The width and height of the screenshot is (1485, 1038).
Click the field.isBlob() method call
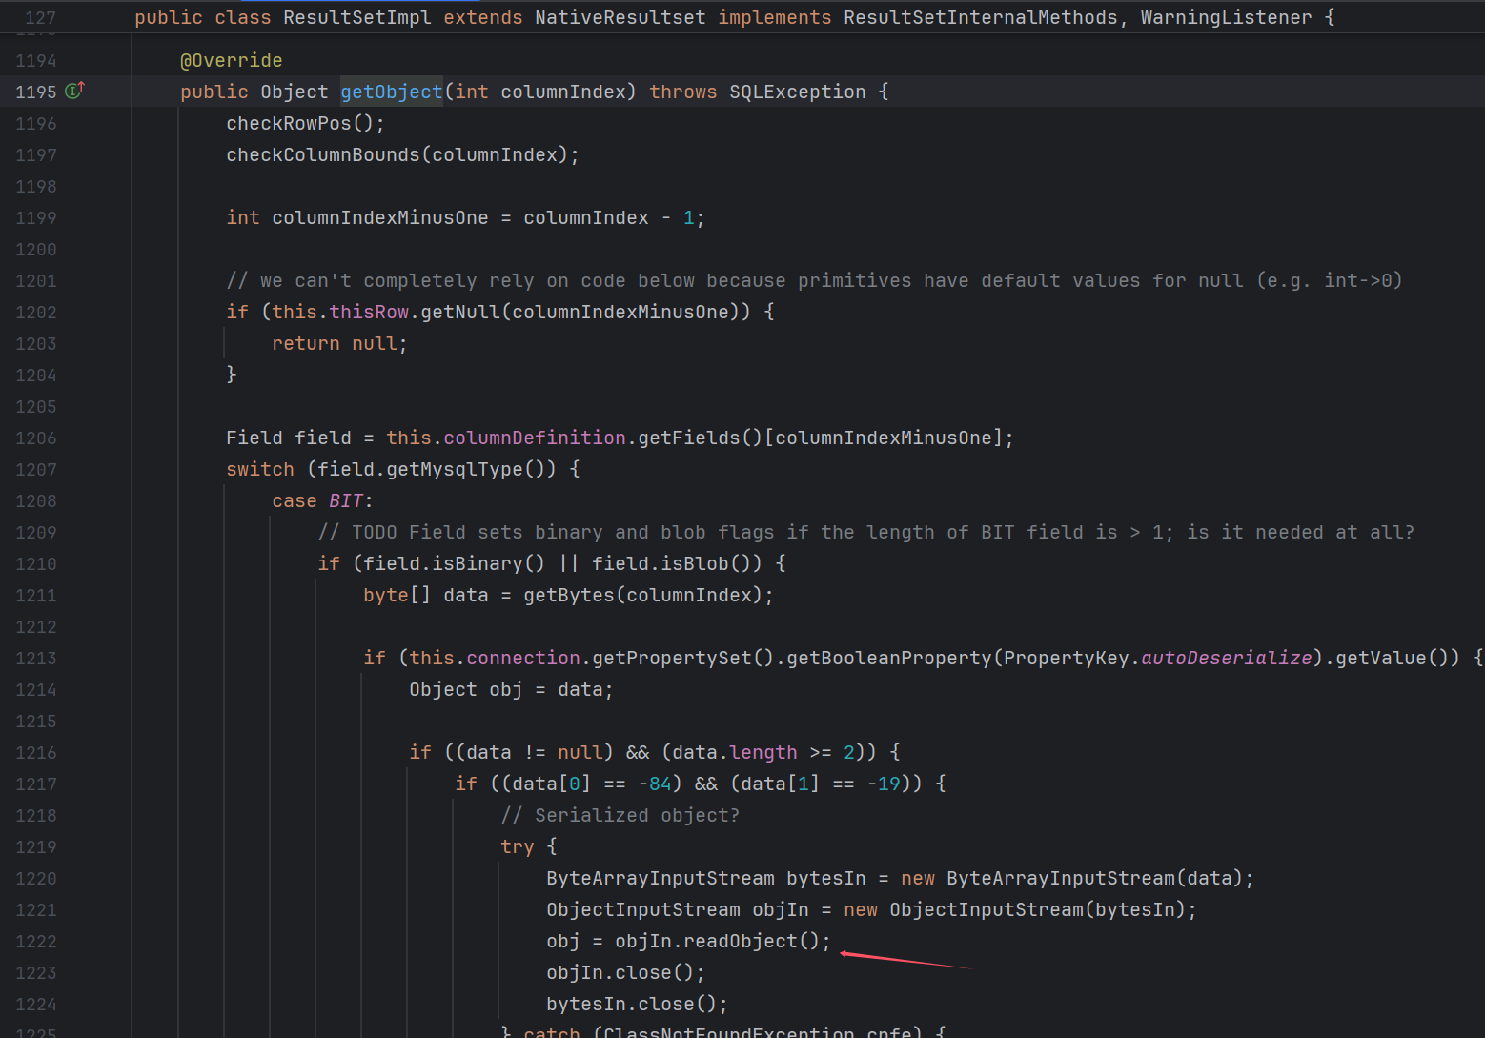click(674, 563)
